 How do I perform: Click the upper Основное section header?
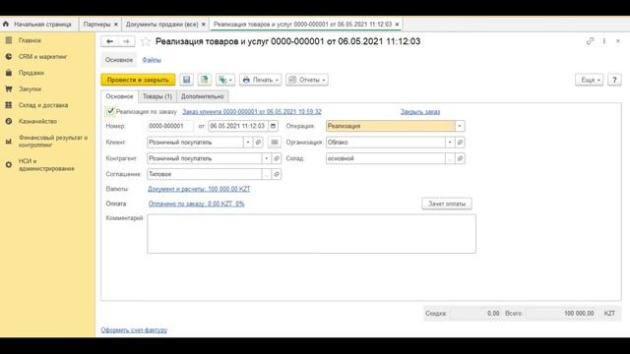pos(119,60)
